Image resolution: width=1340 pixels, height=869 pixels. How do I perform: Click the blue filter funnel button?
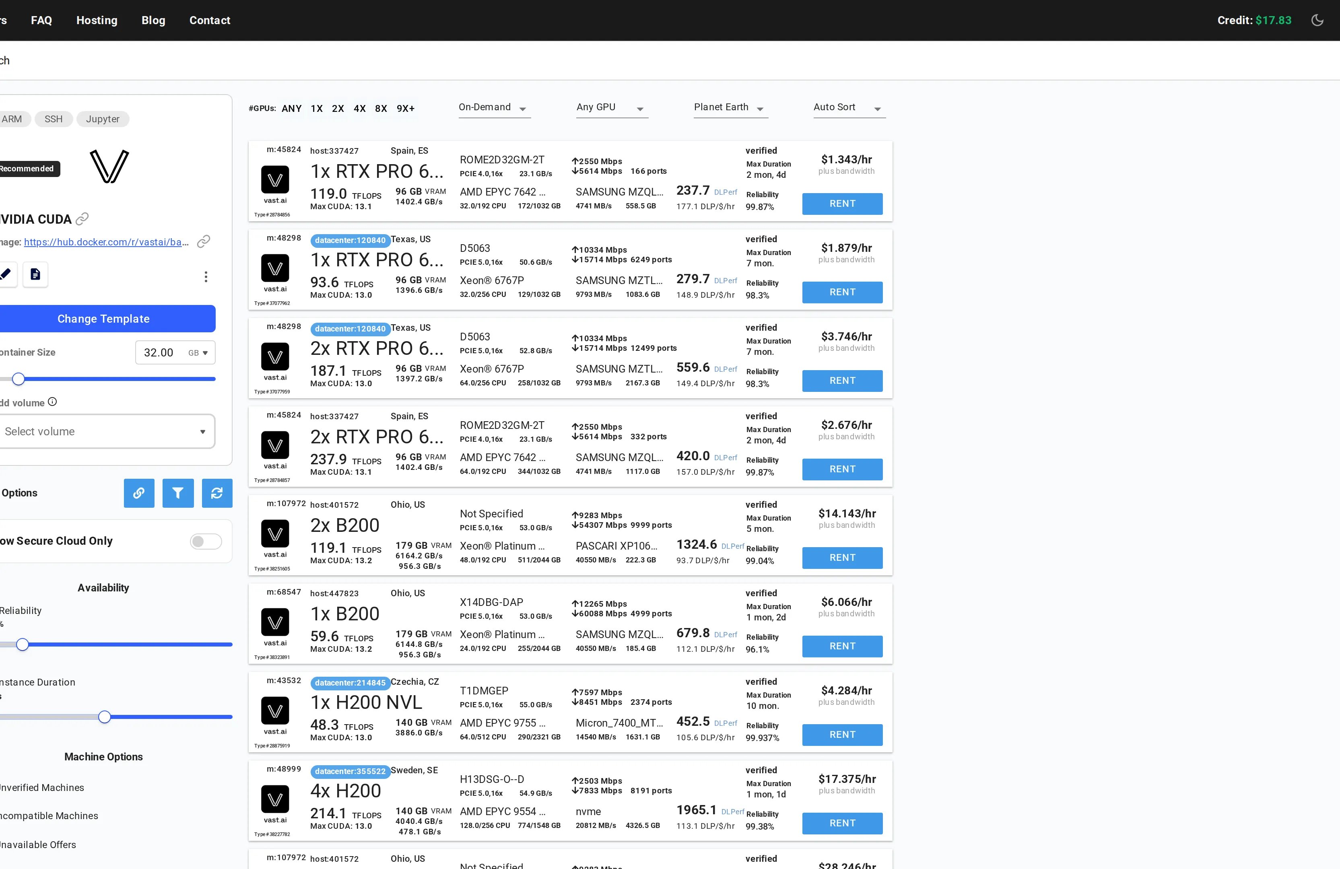[178, 494]
